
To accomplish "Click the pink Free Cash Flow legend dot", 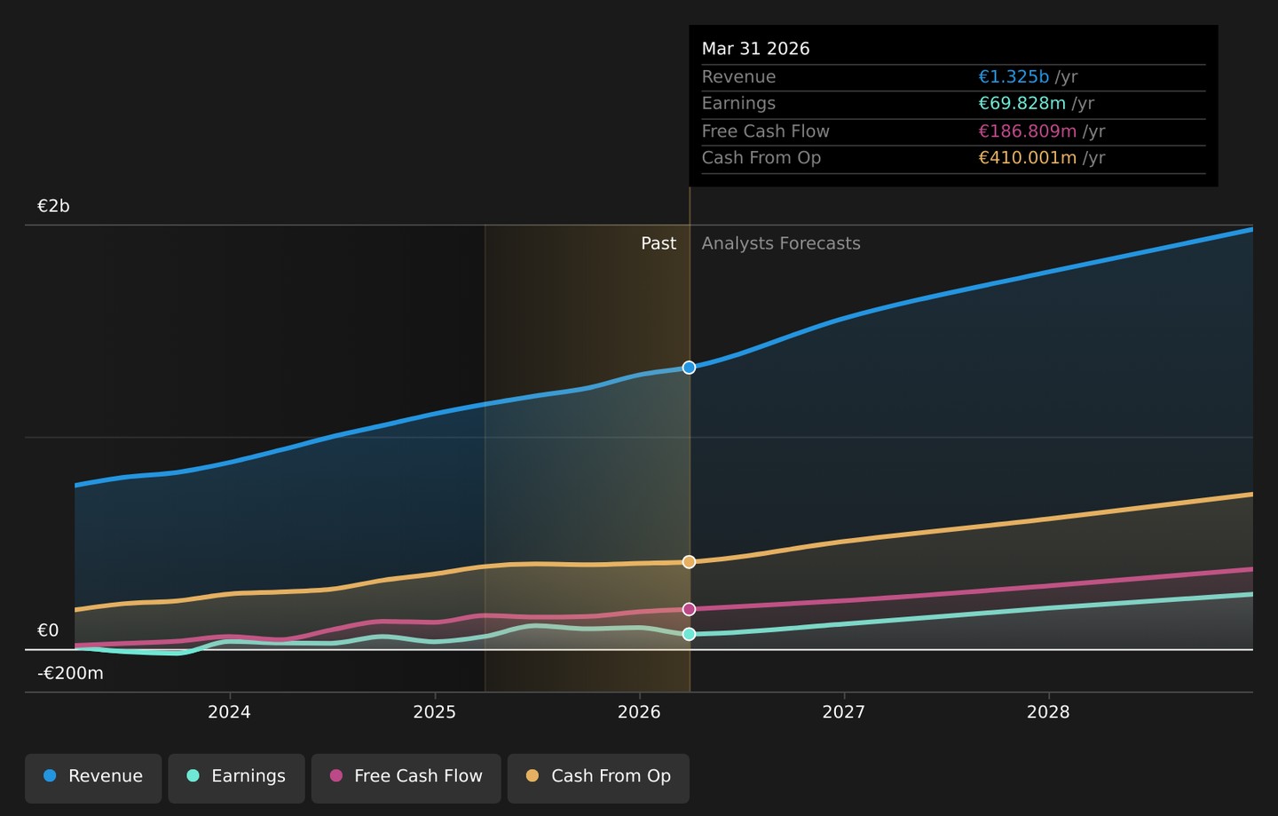I will tap(335, 776).
